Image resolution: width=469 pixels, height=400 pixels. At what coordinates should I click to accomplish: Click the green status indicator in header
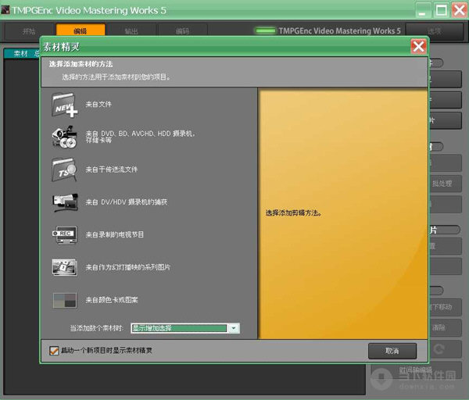(x=265, y=30)
